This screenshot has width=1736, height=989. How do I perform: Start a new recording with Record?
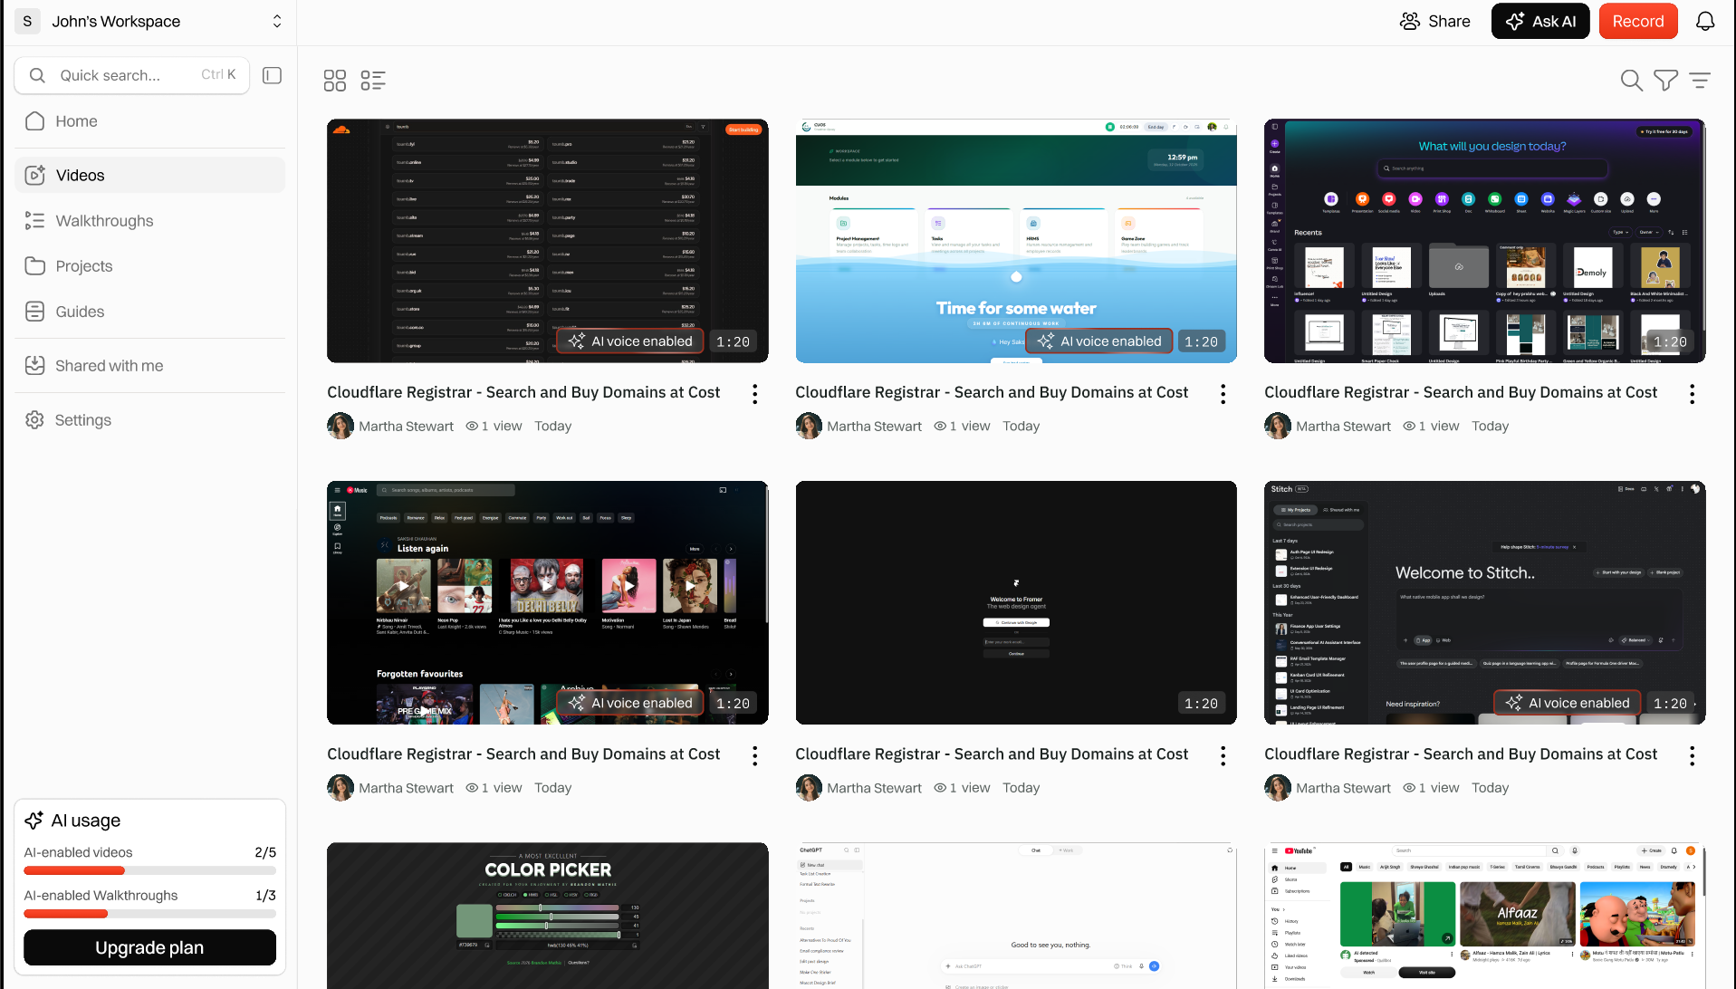(x=1637, y=21)
